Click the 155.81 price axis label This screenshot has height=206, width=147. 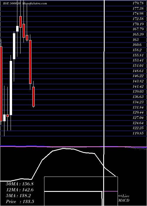pos(138,55)
